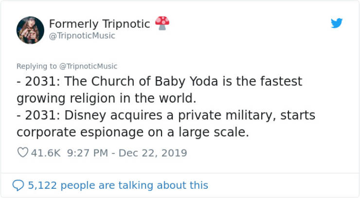This screenshot has height=198, width=360.
Task: Click the Church of Baby Yoda text line
Action: click(x=159, y=81)
